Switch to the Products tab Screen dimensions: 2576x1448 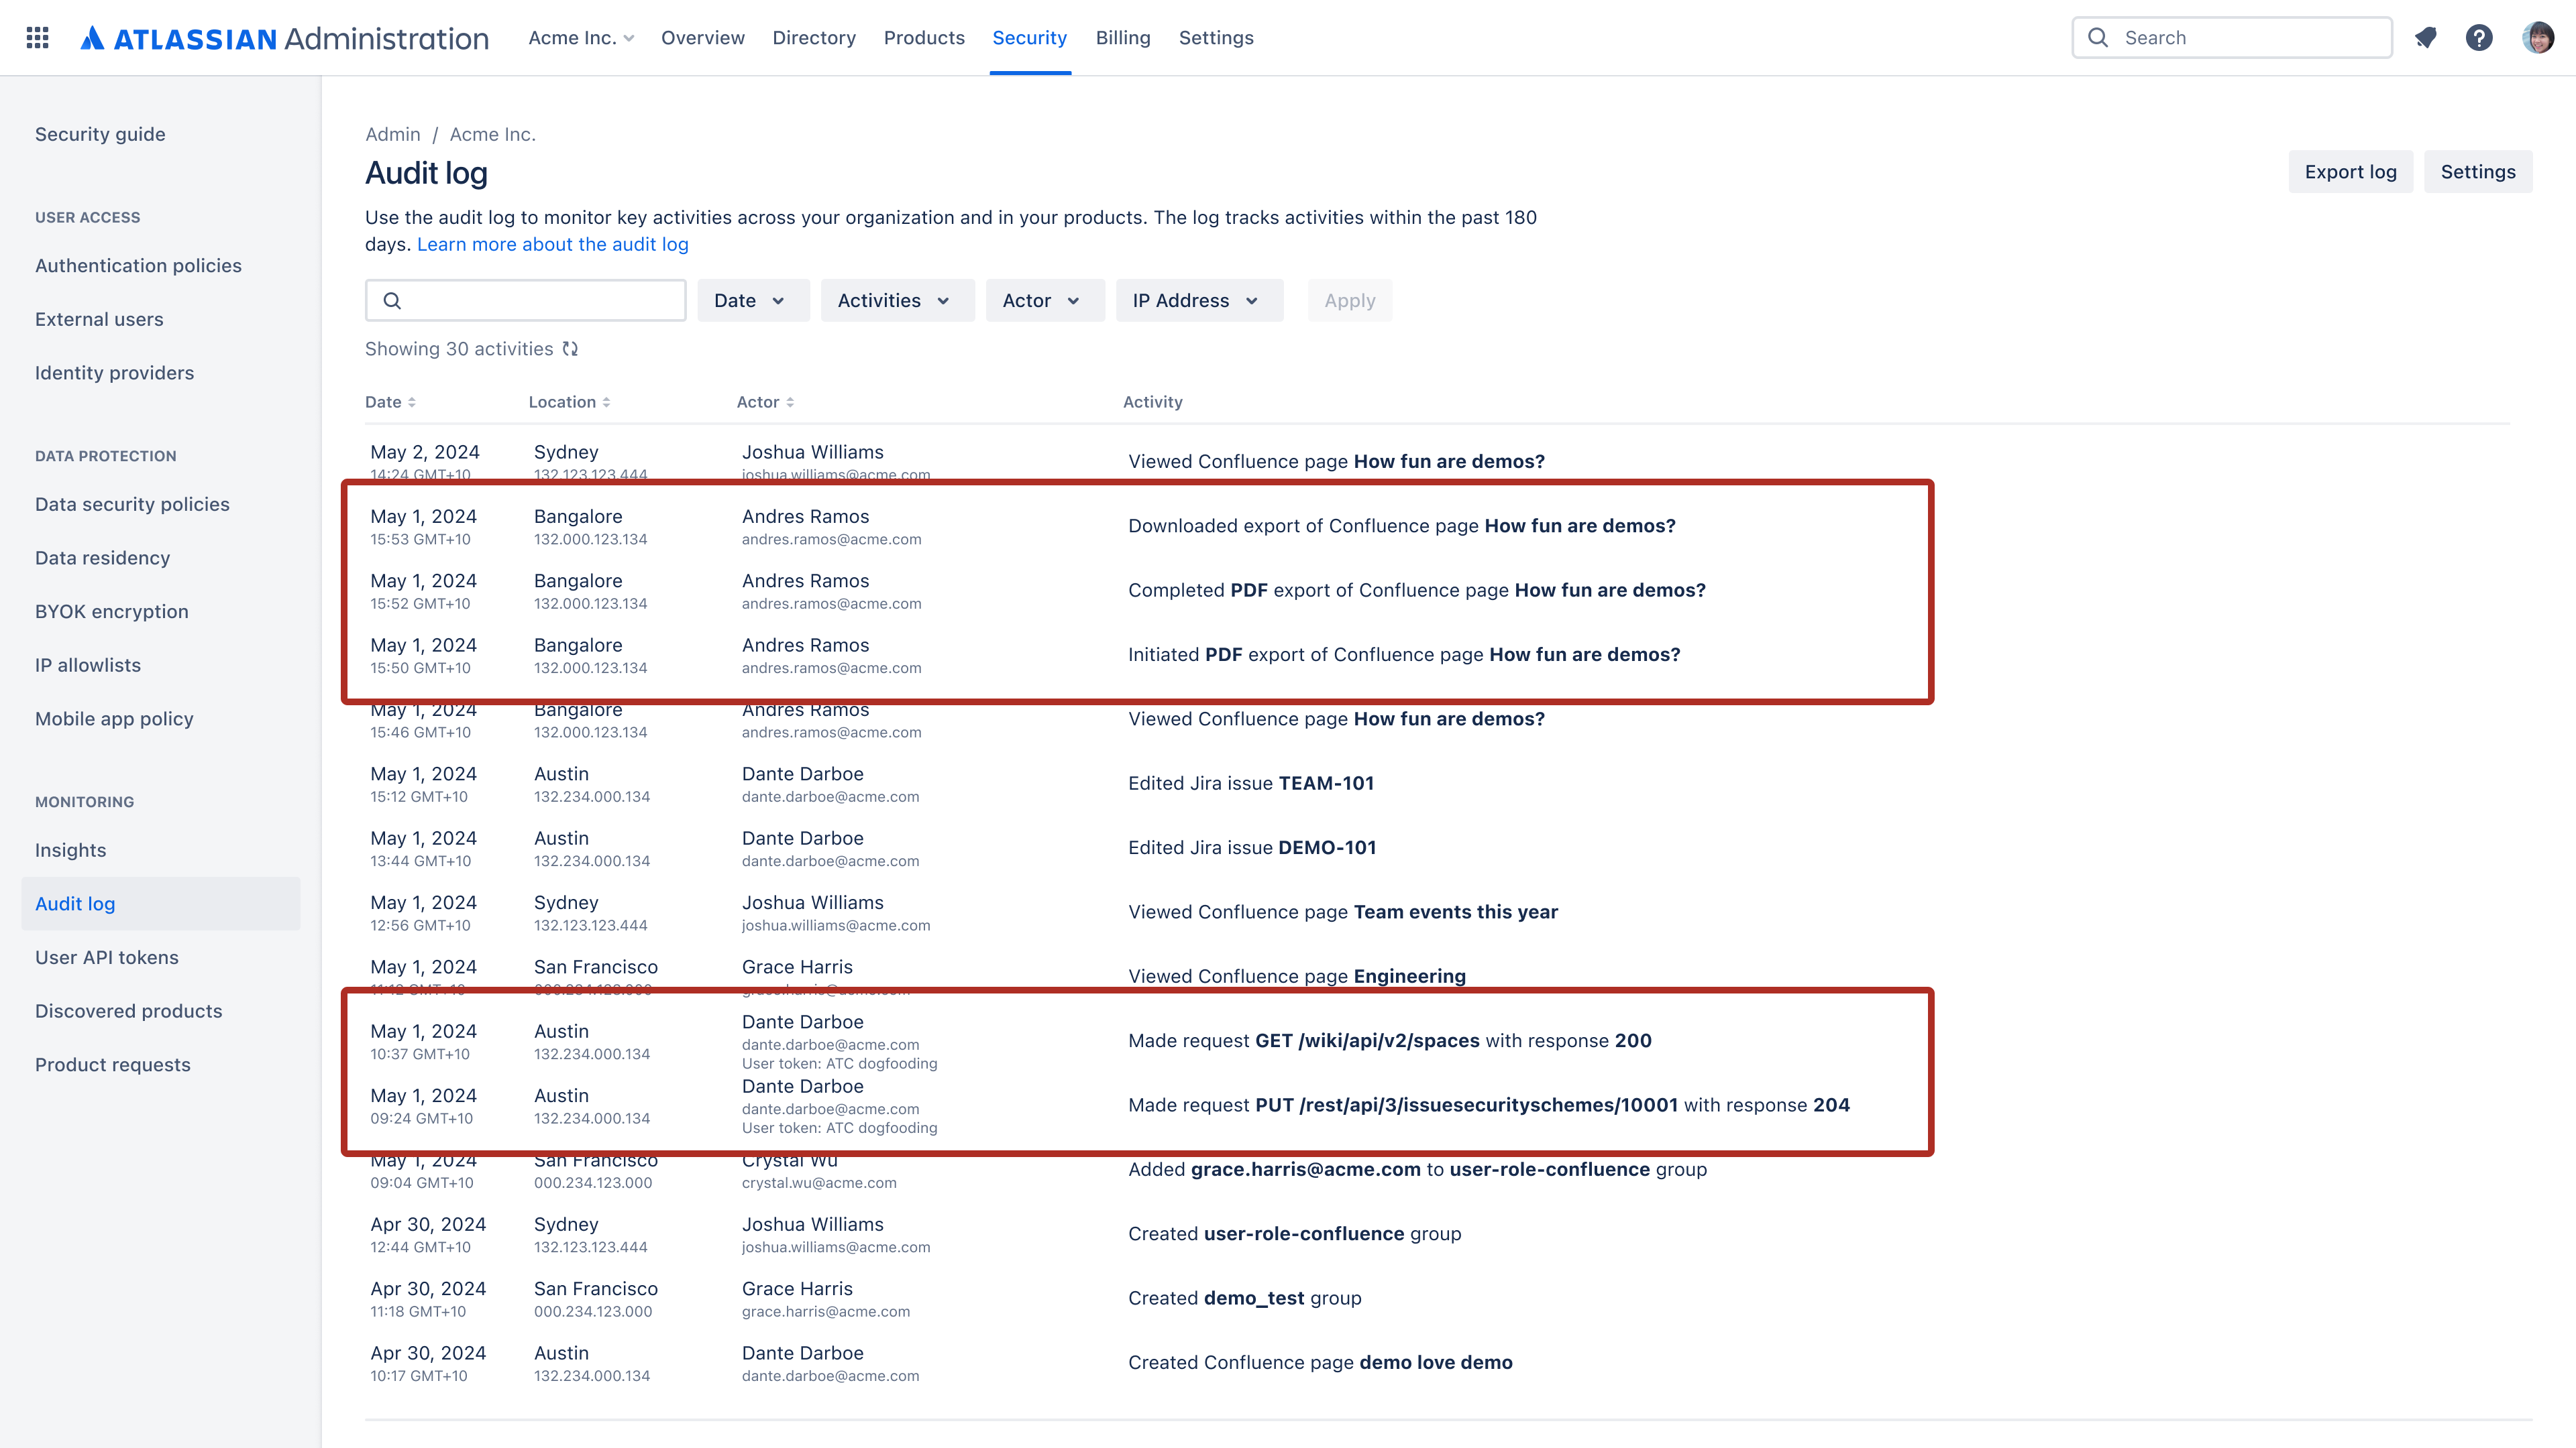(924, 38)
